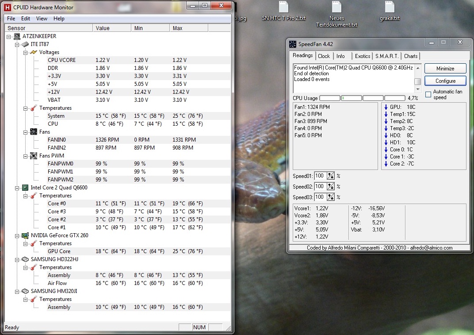This screenshot has height=335, width=474.
Task: Switch to the S.M.A.R.T. tab
Action: click(x=387, y=56)
